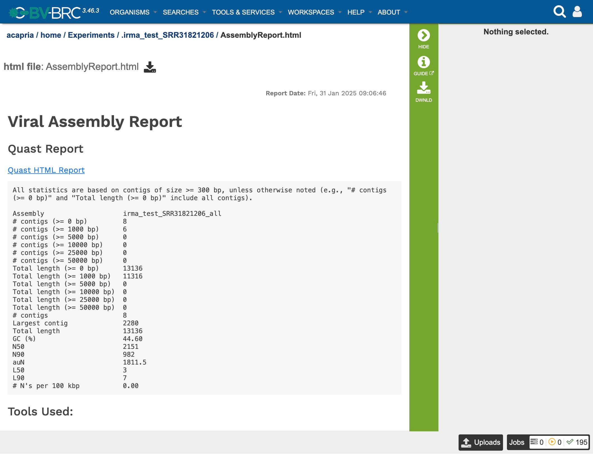Expand the TOOLS & SERVICES dropdown
The height and width of the screenshot is (454, 593).
pyautogui.click(x=243, y=12)
